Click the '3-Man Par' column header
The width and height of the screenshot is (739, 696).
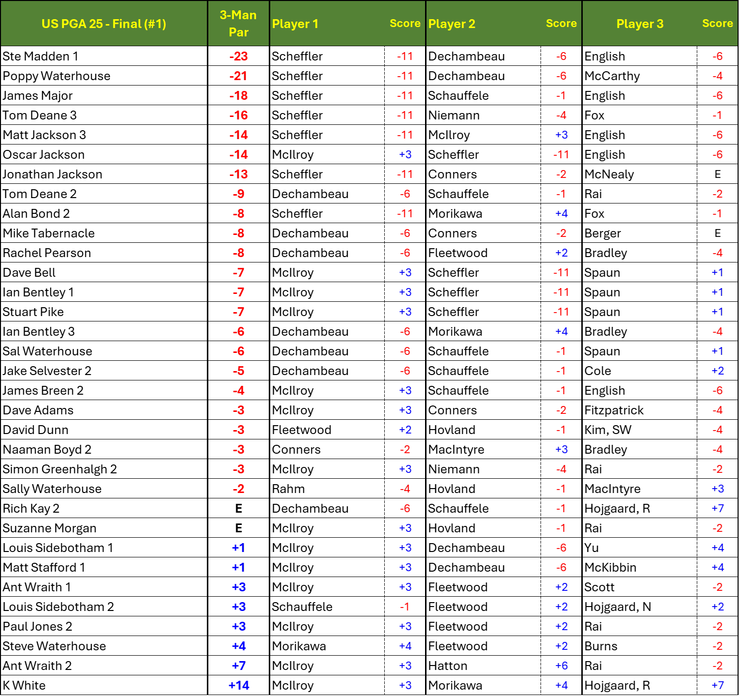(x=238, y=24)
